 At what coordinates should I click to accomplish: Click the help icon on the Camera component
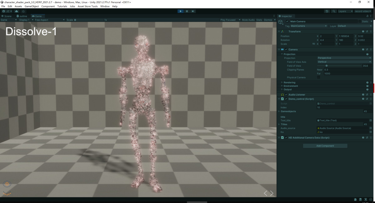[362, 49]
